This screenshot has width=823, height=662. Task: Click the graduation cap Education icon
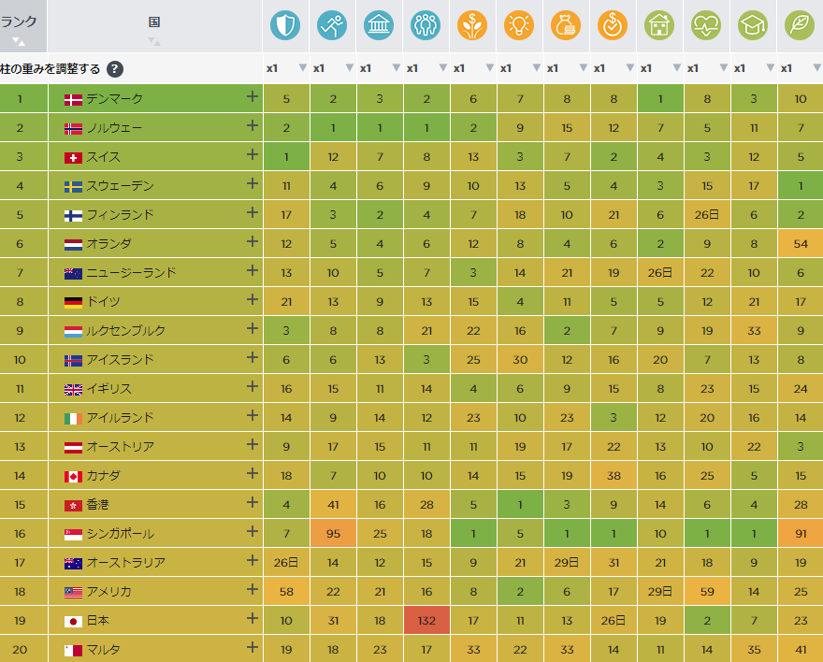point(753,25)
